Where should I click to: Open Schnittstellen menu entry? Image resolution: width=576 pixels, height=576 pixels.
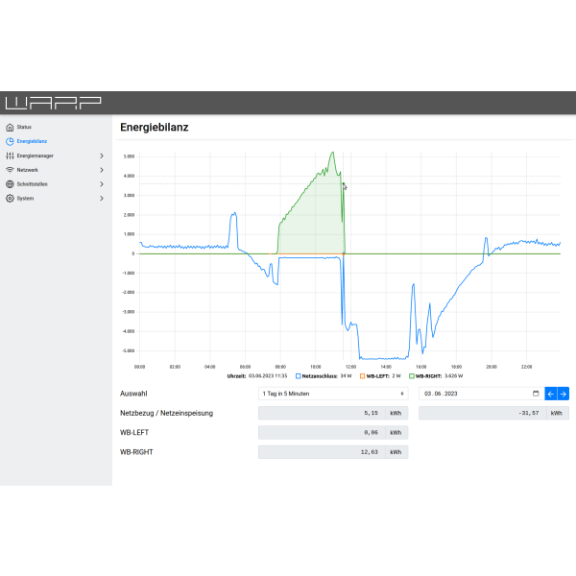click(33, 184)
